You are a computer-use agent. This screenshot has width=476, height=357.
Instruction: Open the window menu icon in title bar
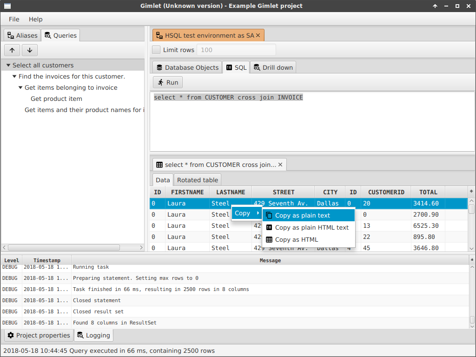[x=7, y=6]
